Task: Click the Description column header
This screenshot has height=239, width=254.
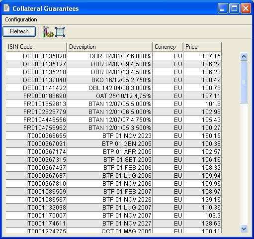Action: pos(109,47)
